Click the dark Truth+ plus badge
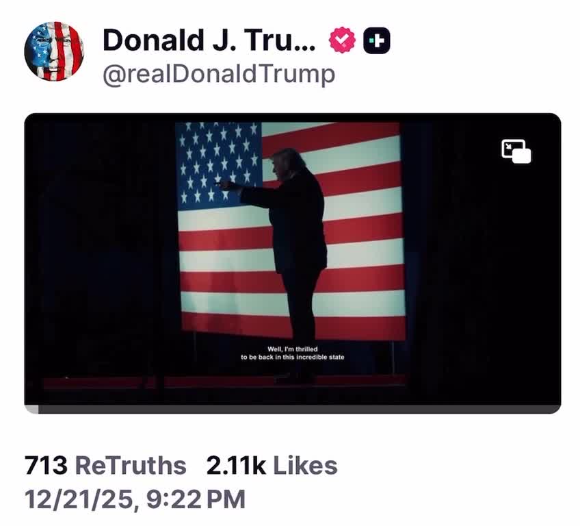 (x=377, y=40)
